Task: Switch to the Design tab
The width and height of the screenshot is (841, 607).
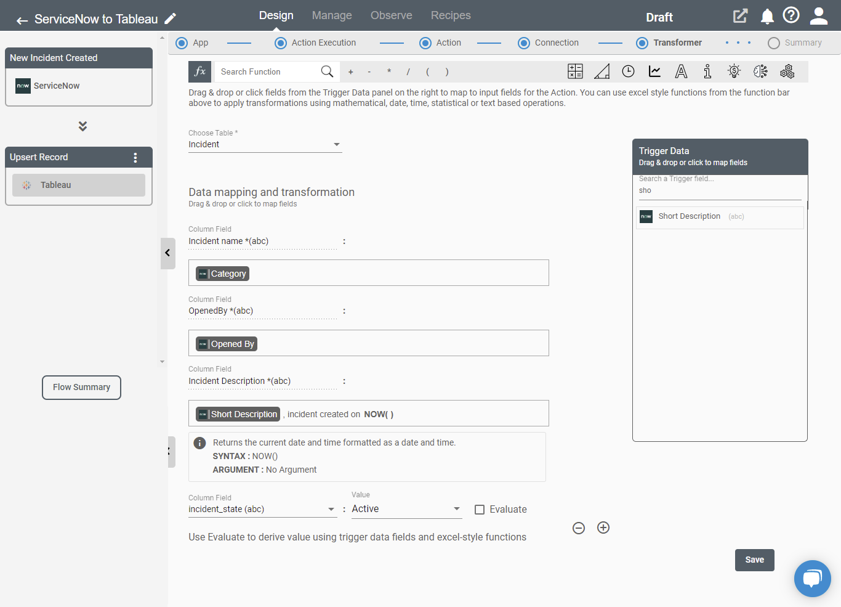Action: [276, 15]
